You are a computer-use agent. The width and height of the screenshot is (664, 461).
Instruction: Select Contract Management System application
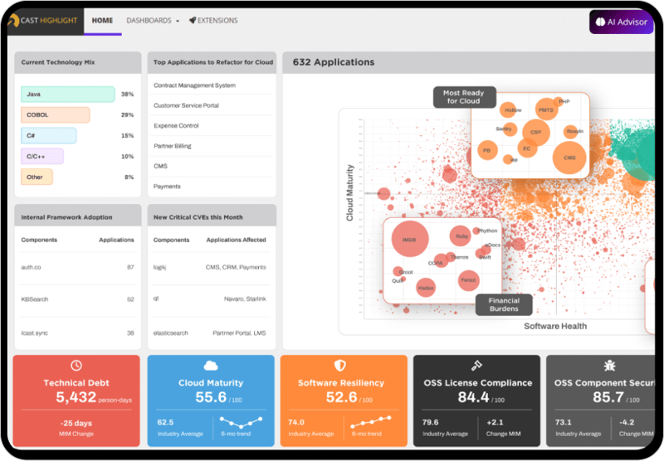coord(194,85)
